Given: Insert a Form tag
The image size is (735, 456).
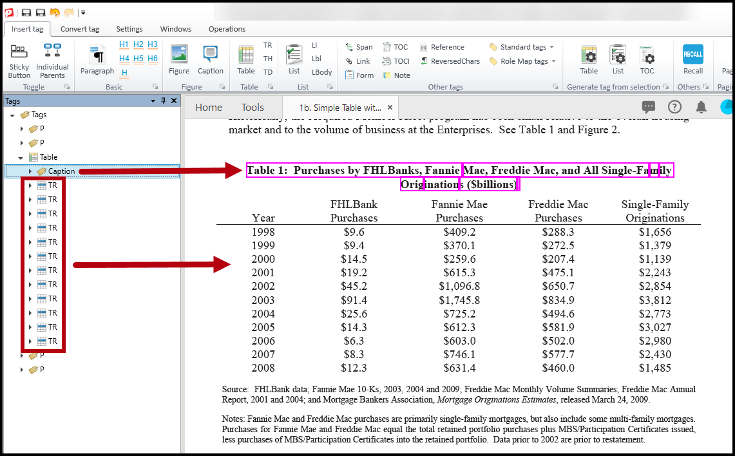Looking at the screenshot, I should 359,75.
